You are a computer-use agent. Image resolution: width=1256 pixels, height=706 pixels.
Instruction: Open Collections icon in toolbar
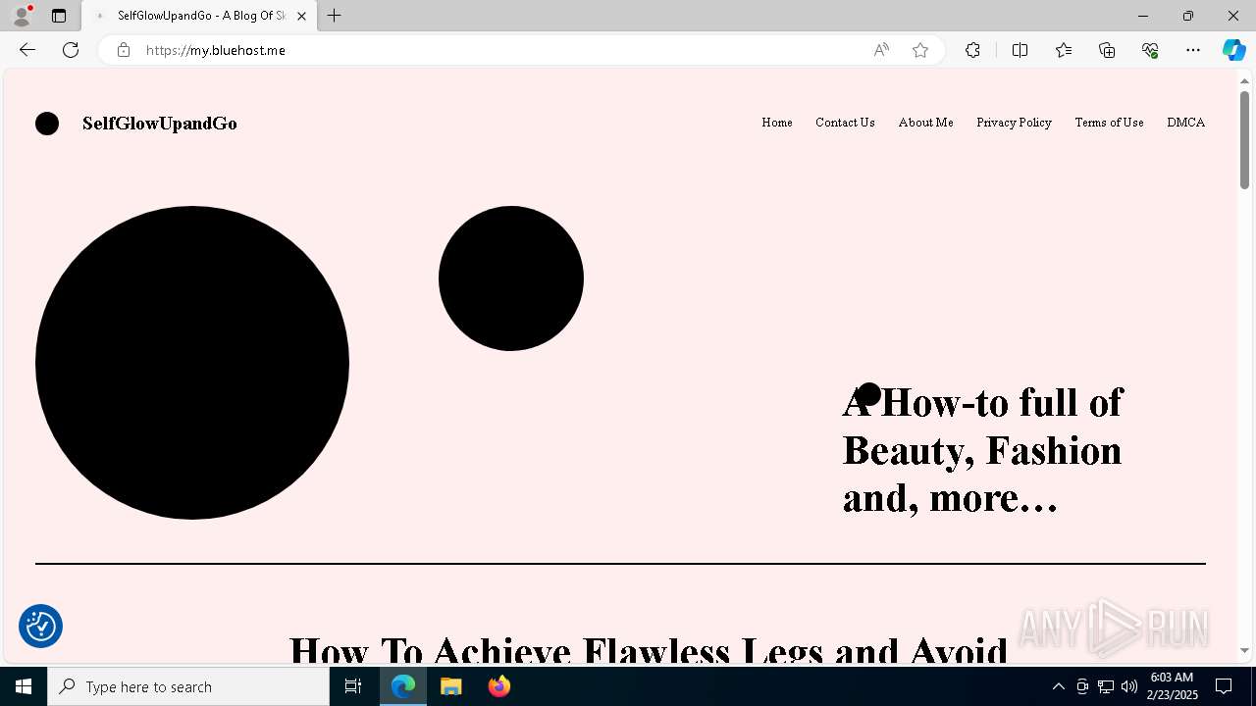point(1107,50)
